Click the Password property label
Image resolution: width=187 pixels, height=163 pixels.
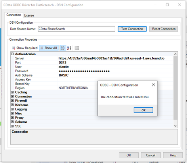coord(22,71)
